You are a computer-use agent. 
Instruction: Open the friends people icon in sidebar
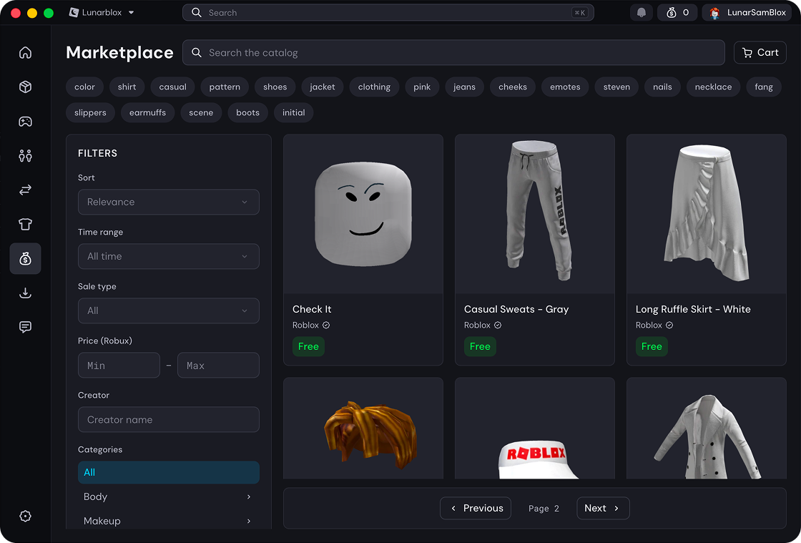pyautogui.click(x=25, y=156)
